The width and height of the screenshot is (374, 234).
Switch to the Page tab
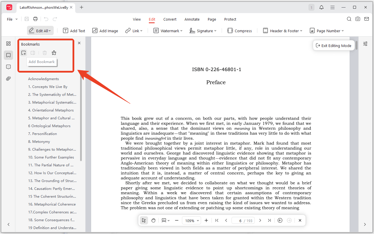click(x=212, y=19)
